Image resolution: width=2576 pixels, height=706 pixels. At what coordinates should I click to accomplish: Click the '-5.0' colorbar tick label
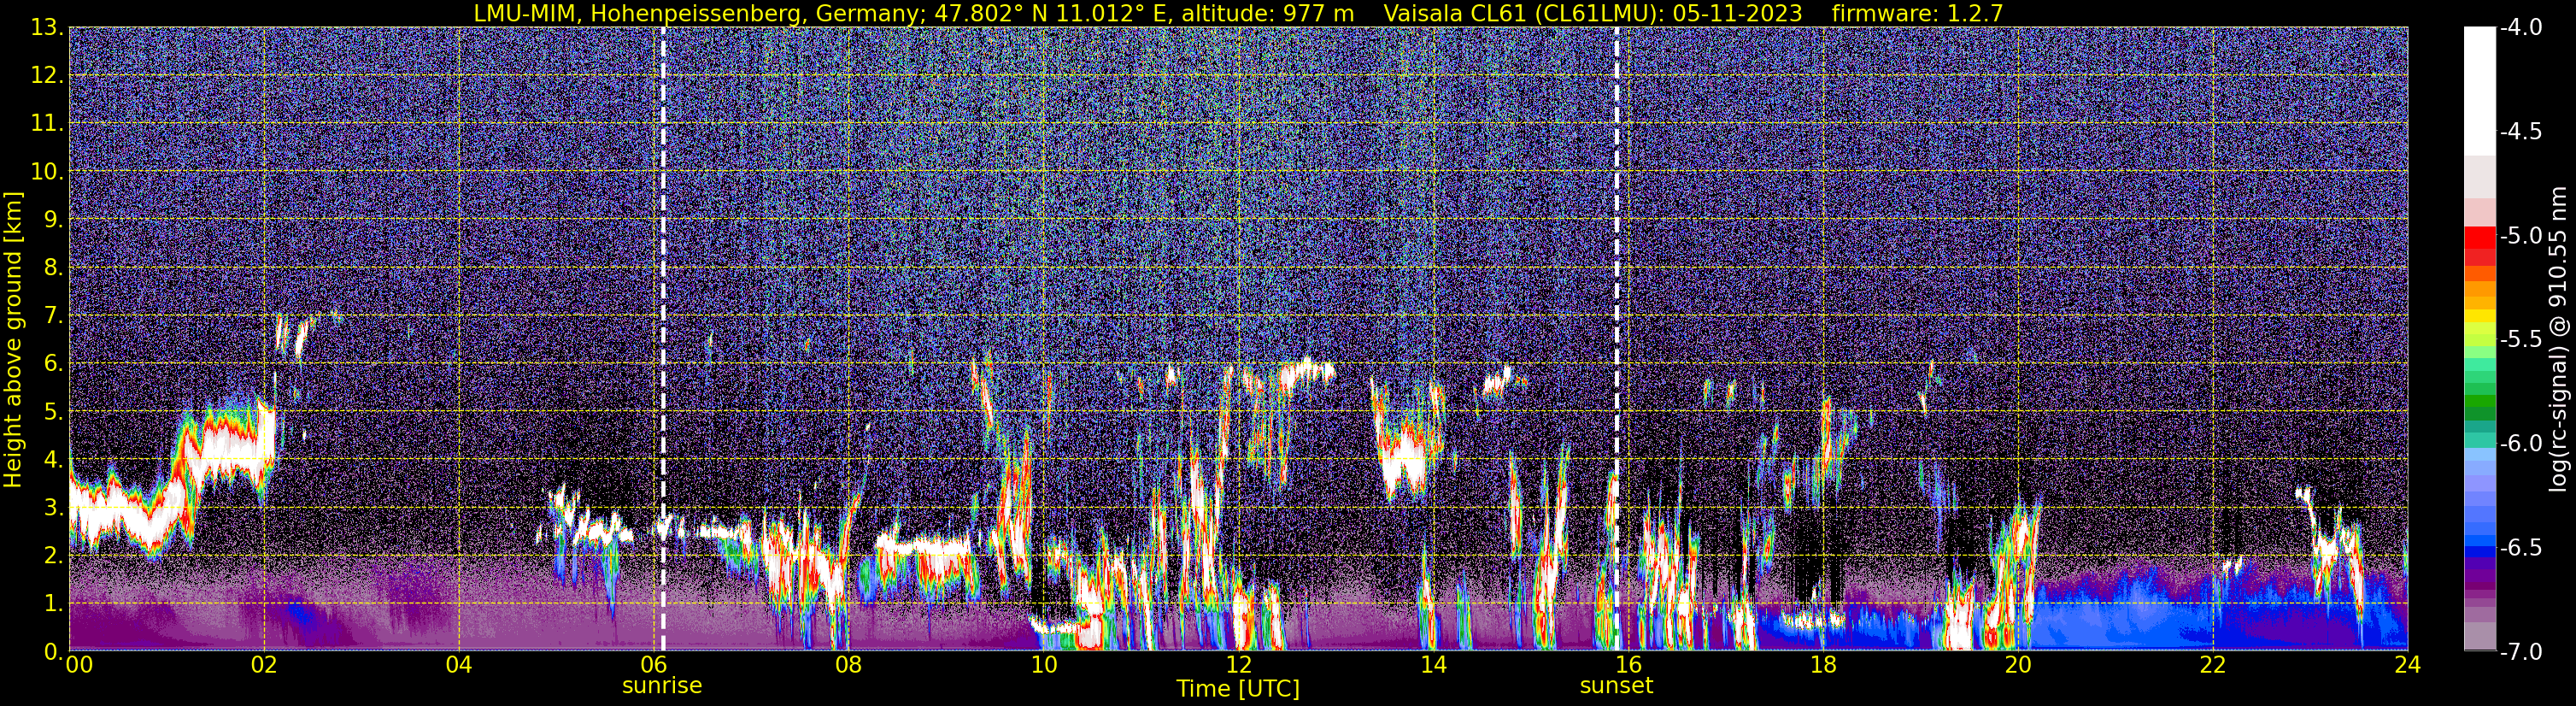click(x=2521, y=236)
